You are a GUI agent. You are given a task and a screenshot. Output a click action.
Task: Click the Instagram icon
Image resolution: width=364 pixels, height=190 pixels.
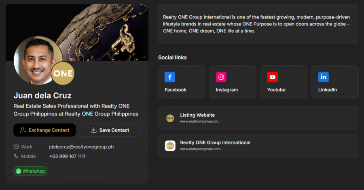coord(221,77)
